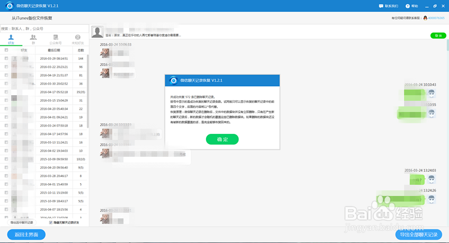Select the date 2016-03-24 07:50:18
Screen dimensions: 449x243
coord(54,125)
